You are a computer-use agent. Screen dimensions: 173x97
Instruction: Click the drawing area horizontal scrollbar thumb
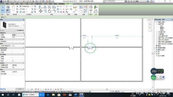point(107,89)
